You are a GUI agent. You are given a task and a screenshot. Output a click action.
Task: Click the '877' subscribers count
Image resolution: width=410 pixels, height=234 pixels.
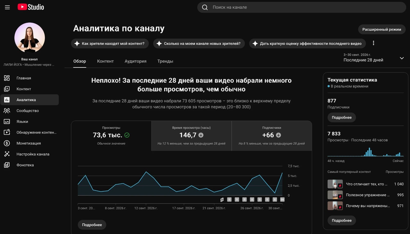click(x=332, y=101)
